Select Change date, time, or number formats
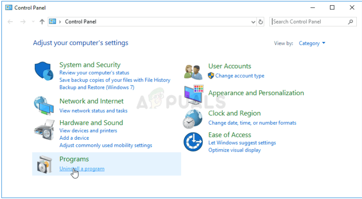This screenshot has height=199, width=362. tap(252, 123)
